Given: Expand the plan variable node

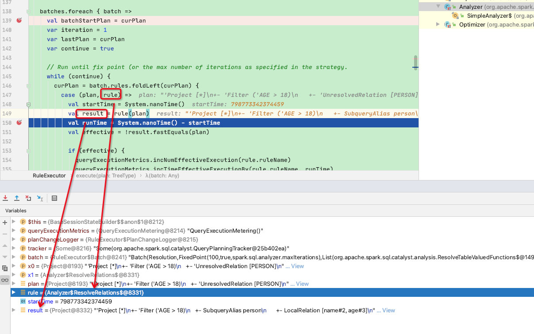Looking at the screenshot, I should [14, 284].
